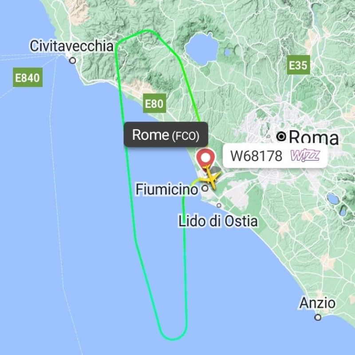This screenshot has height=355, width=355.
Task: Click the E35 road shield
Action: 298,65
